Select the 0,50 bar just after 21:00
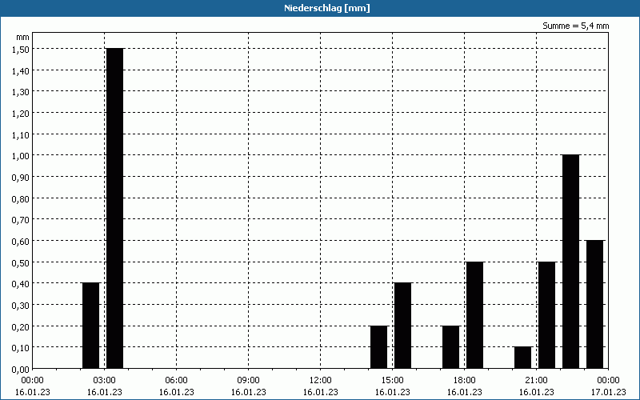This screenshot has height=400, width=640. [547, 315]
